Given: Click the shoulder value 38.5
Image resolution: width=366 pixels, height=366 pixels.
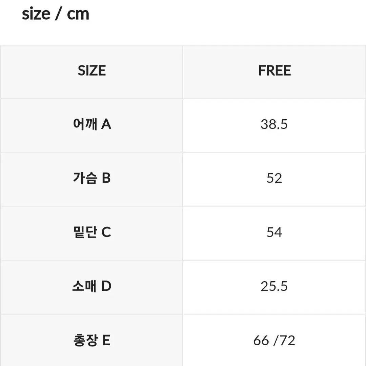Looking at the screenshot, I should [x=274, y=124].
